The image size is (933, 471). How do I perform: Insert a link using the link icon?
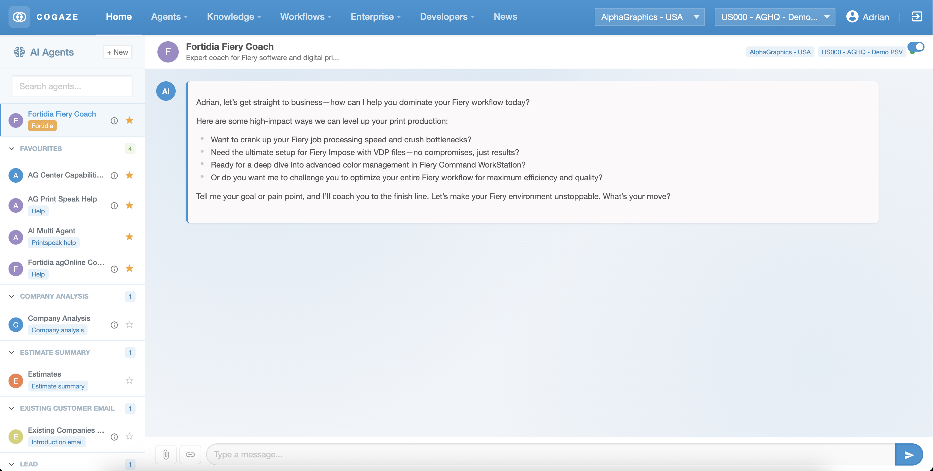[x=190, y=454]
